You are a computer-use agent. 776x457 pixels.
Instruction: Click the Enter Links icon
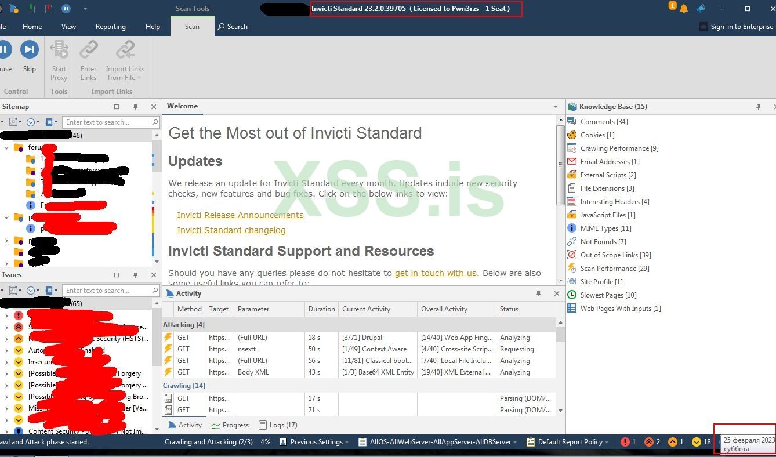89,50
